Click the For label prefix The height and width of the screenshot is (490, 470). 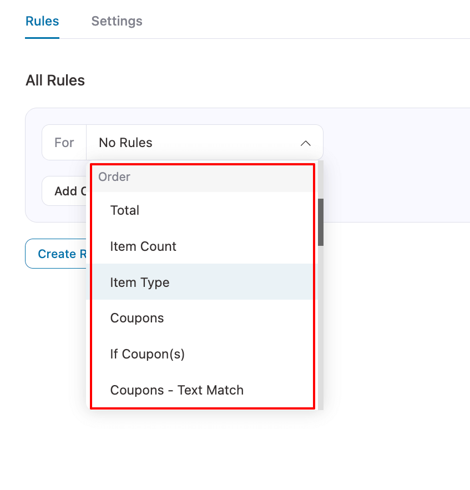coord(64,143)
